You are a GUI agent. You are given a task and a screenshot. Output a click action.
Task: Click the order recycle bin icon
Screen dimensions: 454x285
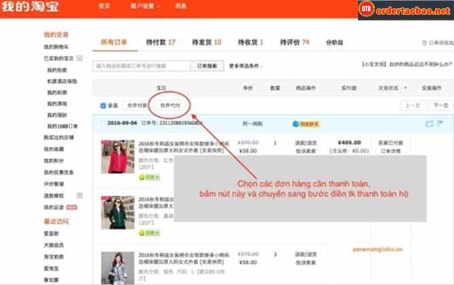(x=425, y=43)
